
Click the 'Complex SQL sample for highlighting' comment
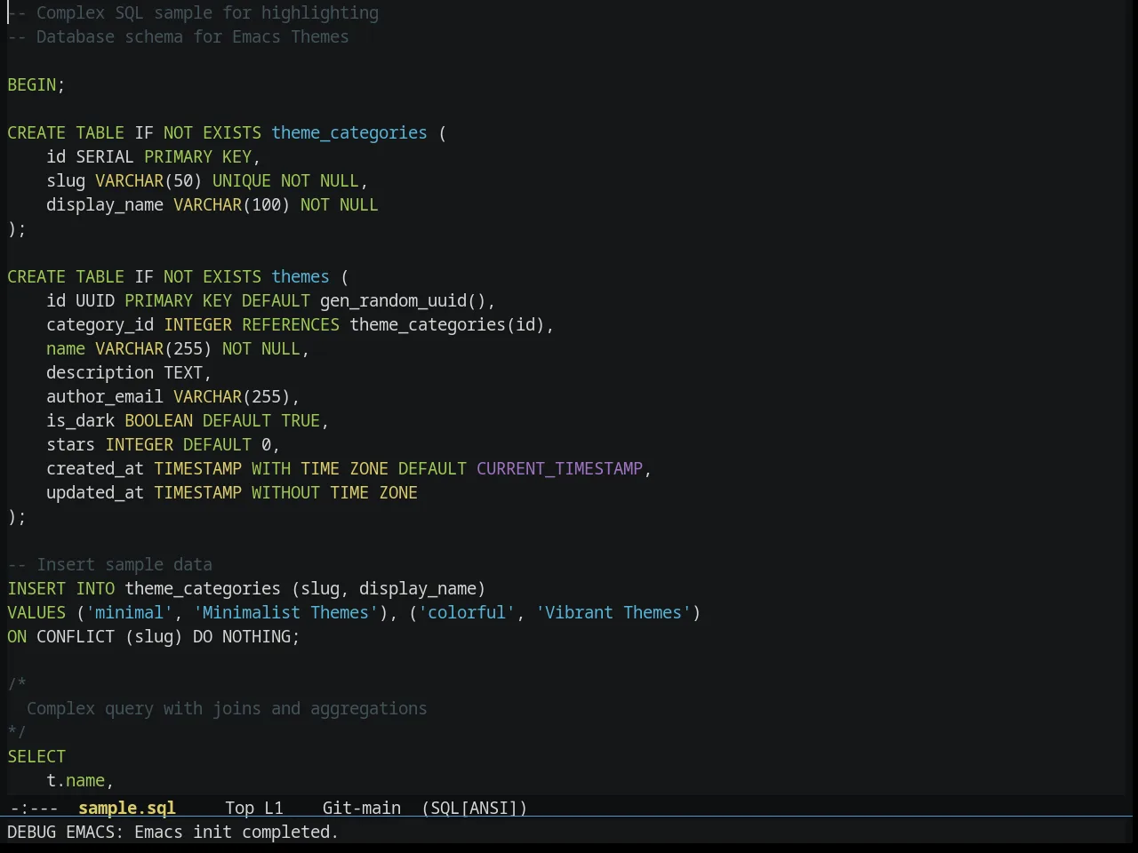(x=193, y=12)
